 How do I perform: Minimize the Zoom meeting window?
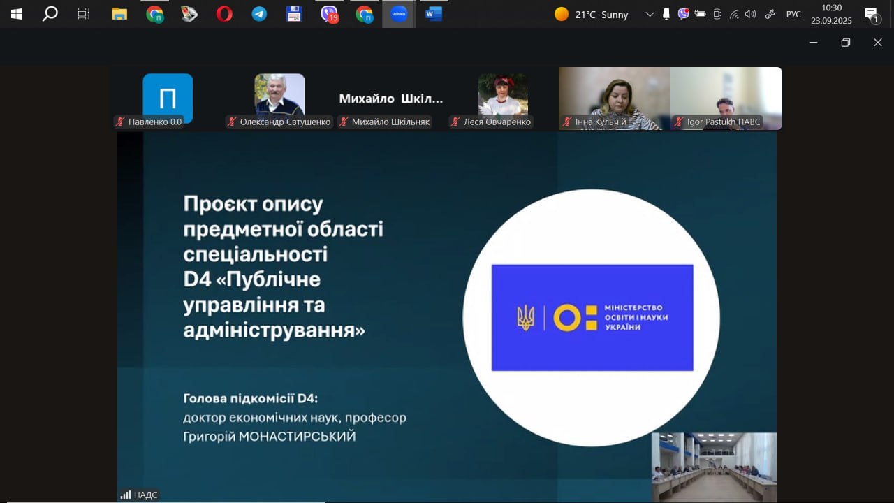814,43
